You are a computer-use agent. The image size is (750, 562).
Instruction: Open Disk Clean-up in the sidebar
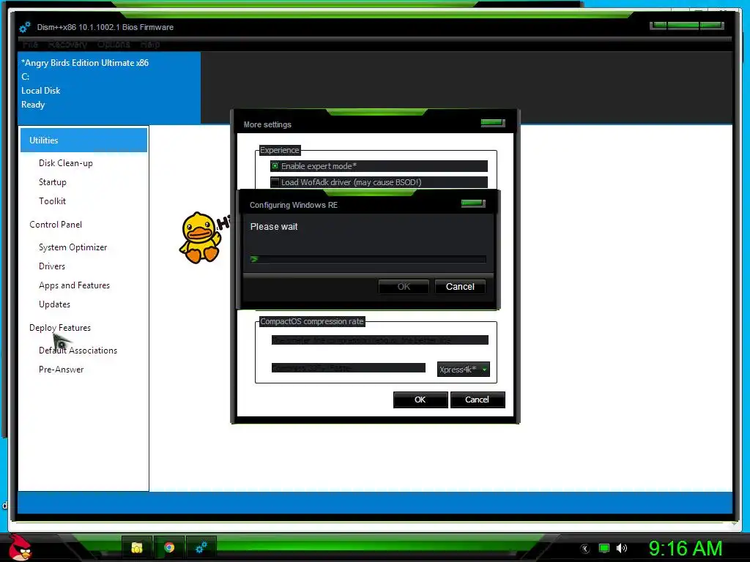[x=65, y=163]
